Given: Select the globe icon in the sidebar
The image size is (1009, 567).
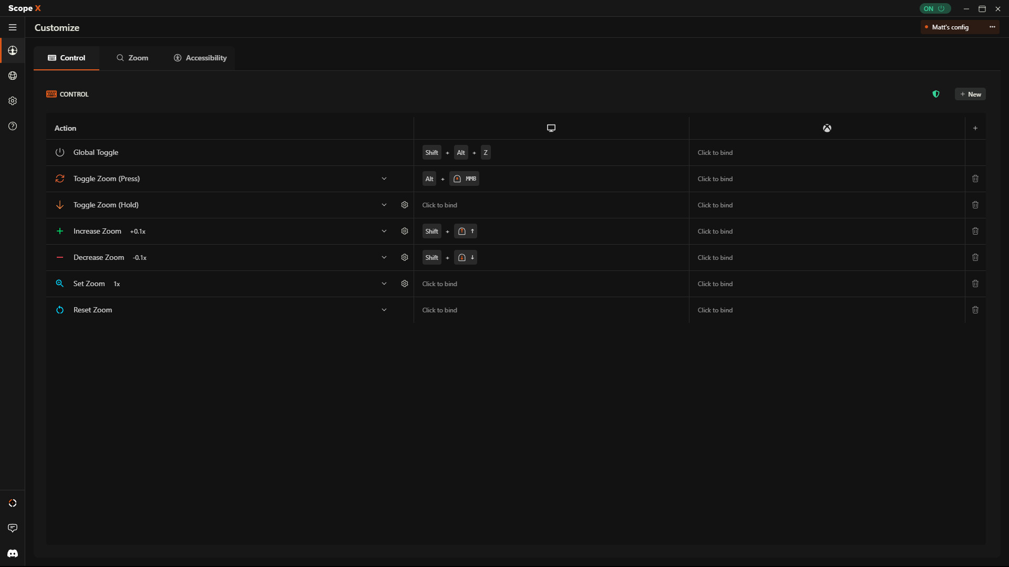Looking at the screenshot, I should 13,76.
